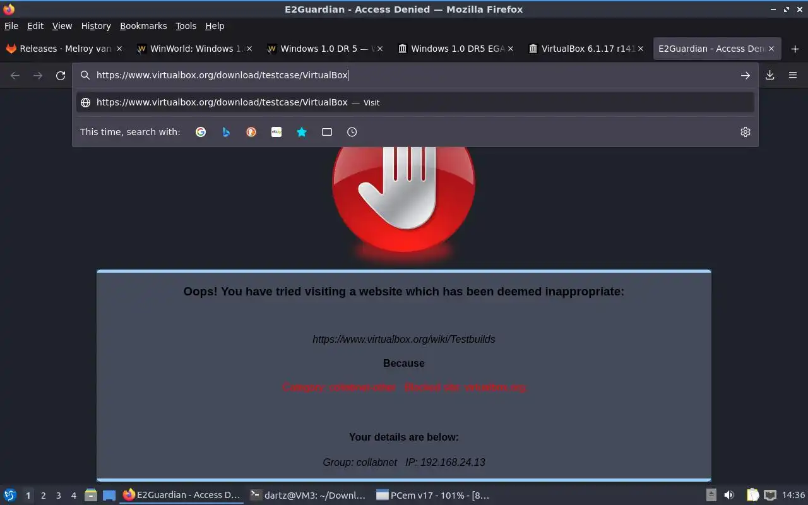Switch to workspace 1
The image size is (808, 505).
point(28,496)
